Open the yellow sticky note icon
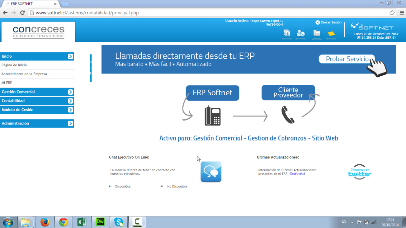This screenshot has width=406, height=228. pos(331,33)
